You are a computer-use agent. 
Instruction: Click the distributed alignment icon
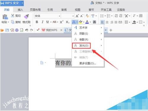[120, 22]
